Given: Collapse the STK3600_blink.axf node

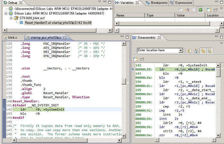Looking at the screenshot, I should (11, 18).
